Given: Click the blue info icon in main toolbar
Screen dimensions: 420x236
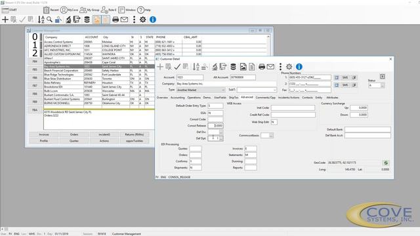Looking at the screenshot, I should (x=153, y=20).
